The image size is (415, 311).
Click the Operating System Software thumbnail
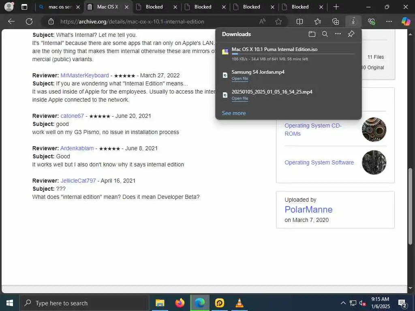[374, 162]
